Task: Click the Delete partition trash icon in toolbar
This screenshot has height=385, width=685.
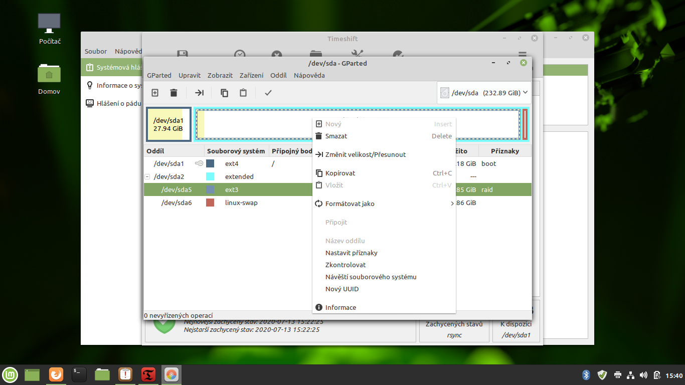Action: [x=174, y=93]
